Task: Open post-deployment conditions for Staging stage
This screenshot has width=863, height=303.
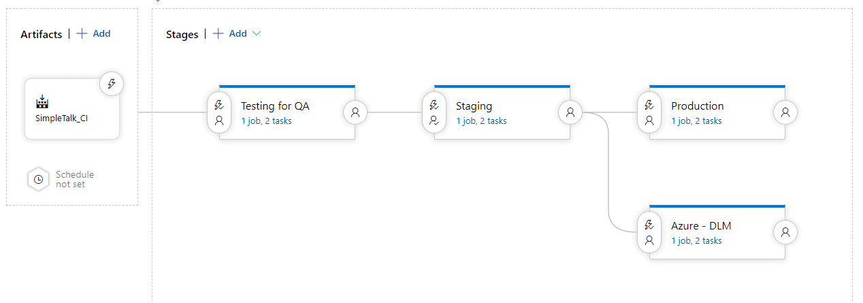Action: [570, 112]
